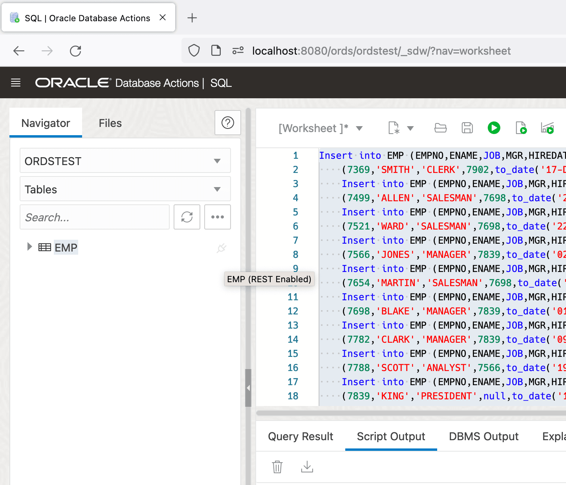Click the navigator Search input field
The width and height of the screenshot is (566, 485).
coord(95,217)
